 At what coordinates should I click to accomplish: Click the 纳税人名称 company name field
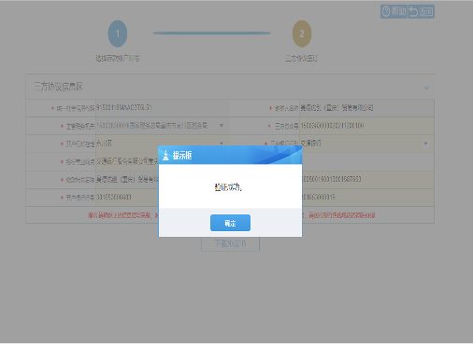(366, 108)
